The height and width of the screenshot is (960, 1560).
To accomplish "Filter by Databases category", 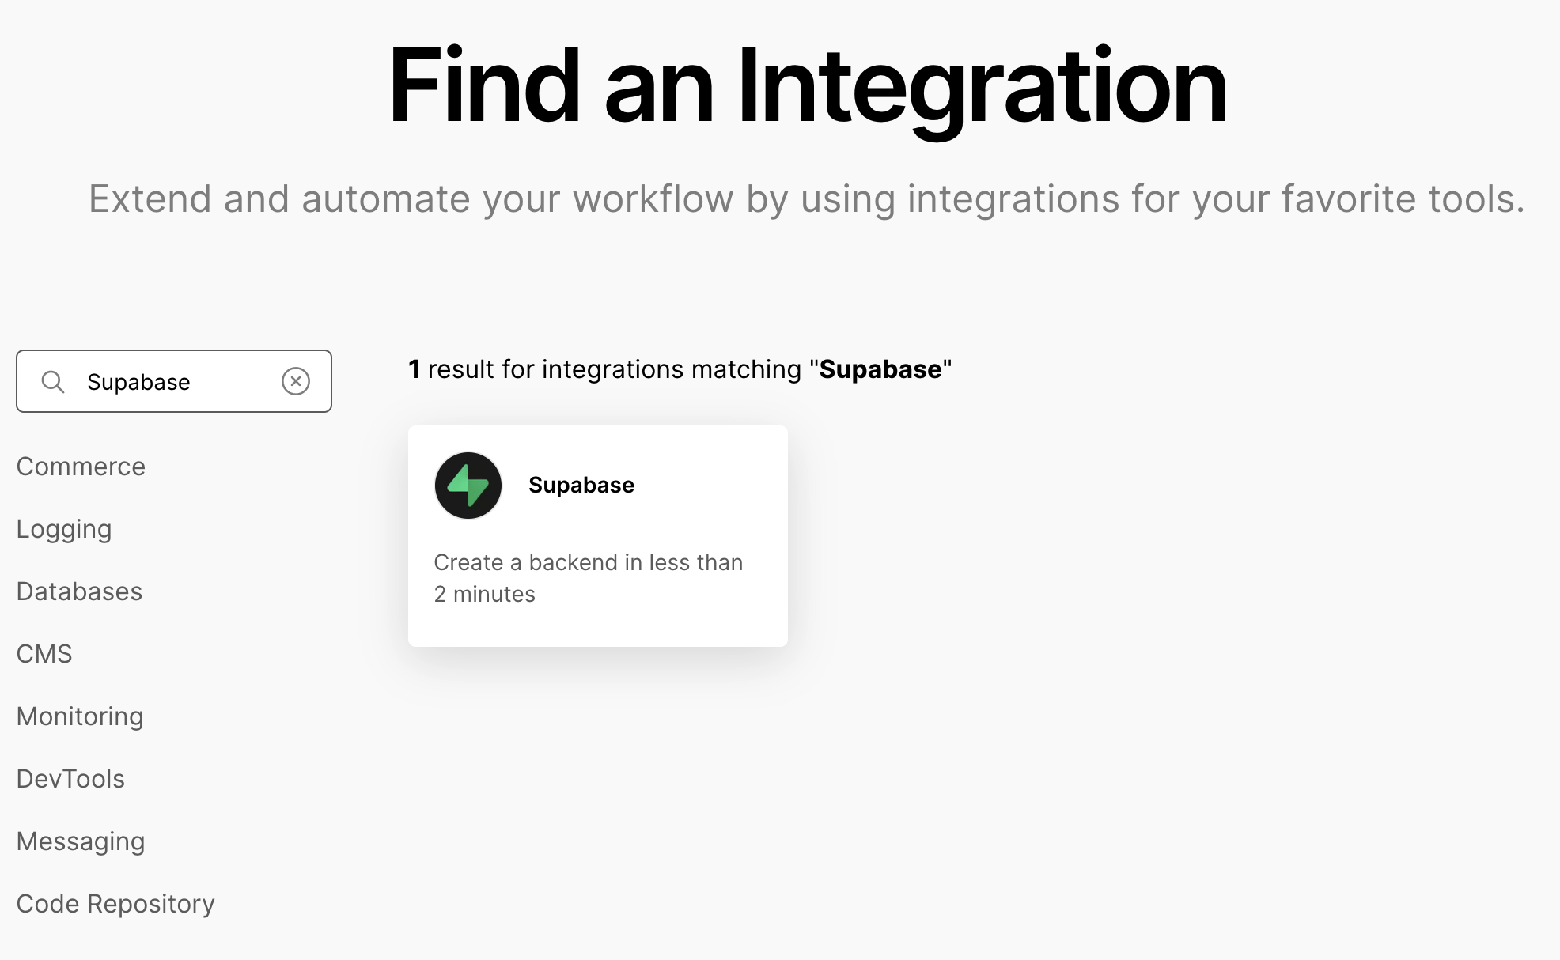I will coord(79,591).
